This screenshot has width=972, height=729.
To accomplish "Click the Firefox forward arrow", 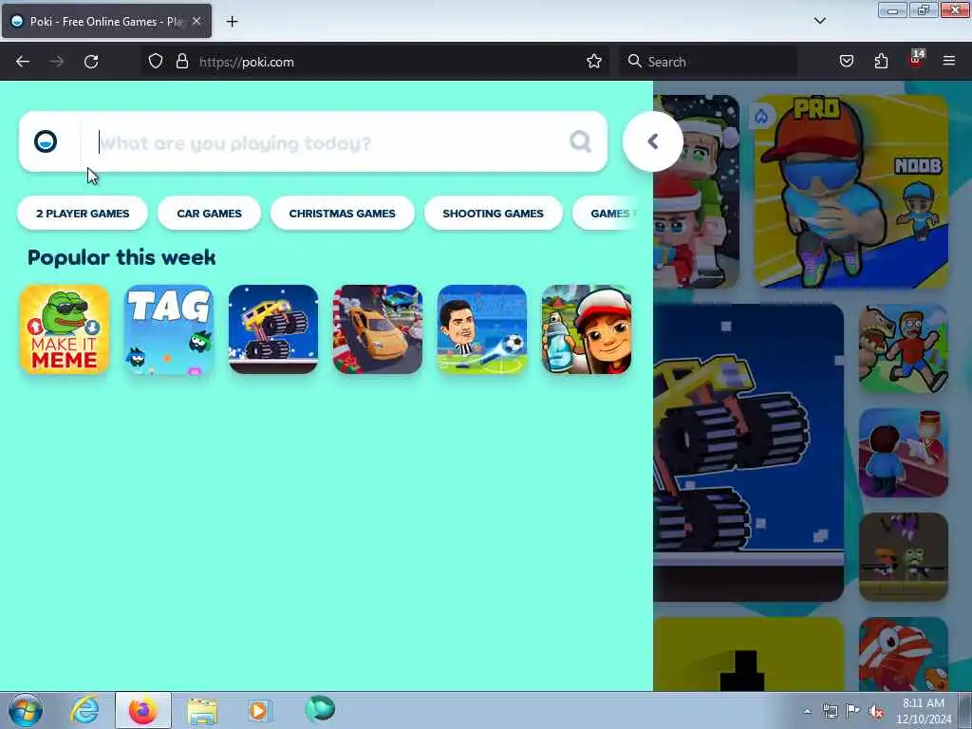I will 57,62.
